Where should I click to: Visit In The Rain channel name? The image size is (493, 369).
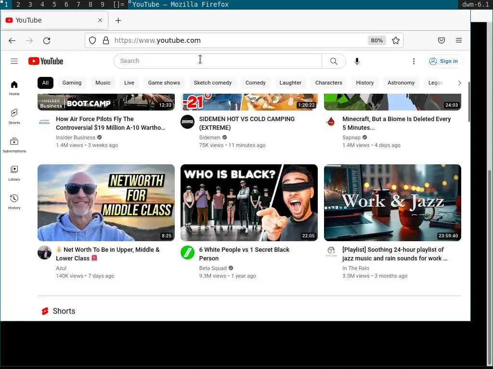pos(356,268)
